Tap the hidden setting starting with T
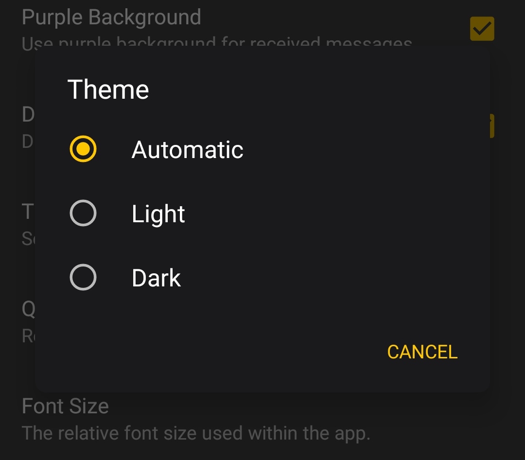This screenshot has width=525, height=460. [x=28, y=212]
